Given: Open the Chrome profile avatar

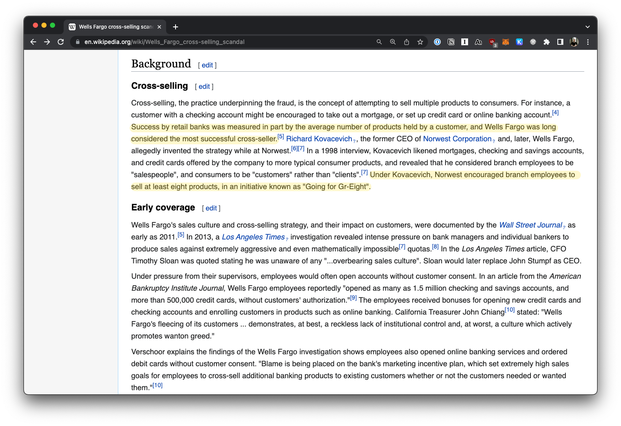Looking at the screenshot, I should tap(574, 42).
